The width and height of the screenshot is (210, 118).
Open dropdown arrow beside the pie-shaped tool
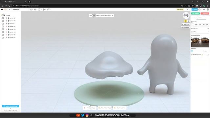(46, 10)
